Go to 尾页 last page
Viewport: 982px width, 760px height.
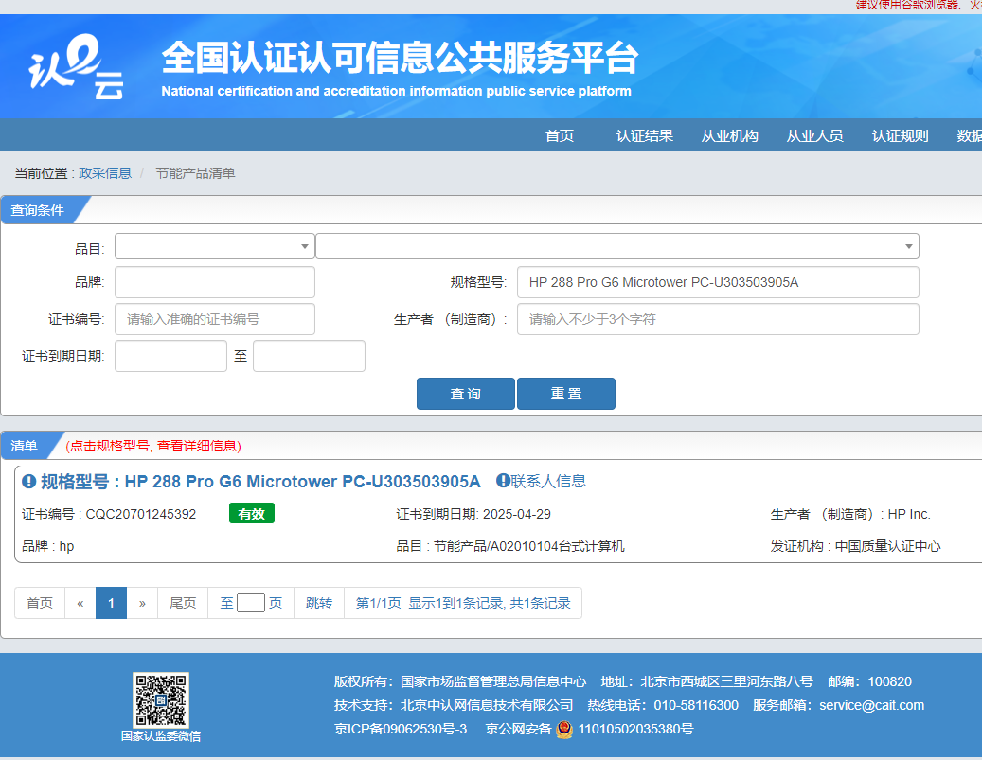point(183,603)
